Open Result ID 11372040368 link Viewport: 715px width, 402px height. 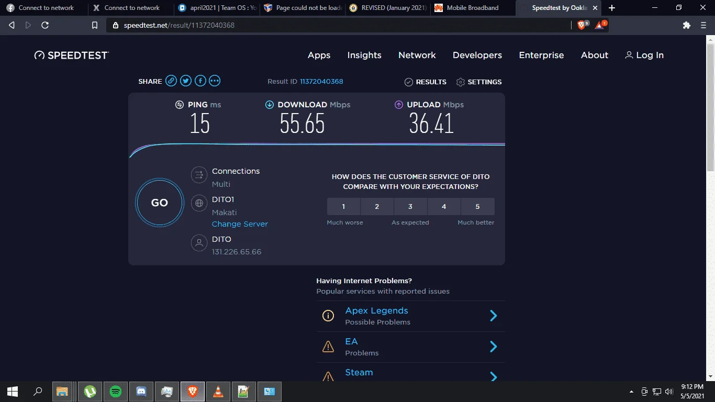tap(321, 82)
